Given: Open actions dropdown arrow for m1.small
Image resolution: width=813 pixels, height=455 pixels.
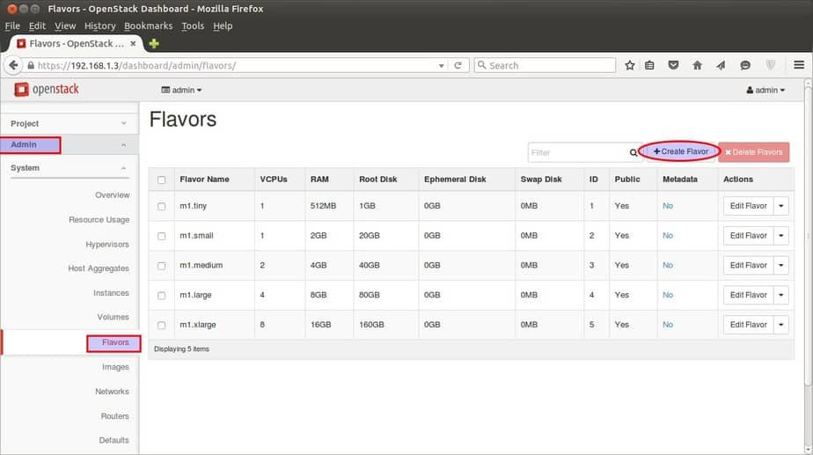Looking at the screenshot, I should click(781, 236).
